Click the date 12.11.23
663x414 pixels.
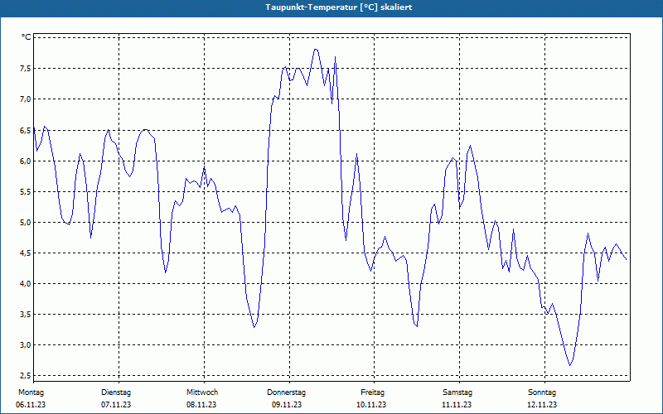tap(542, 405)
